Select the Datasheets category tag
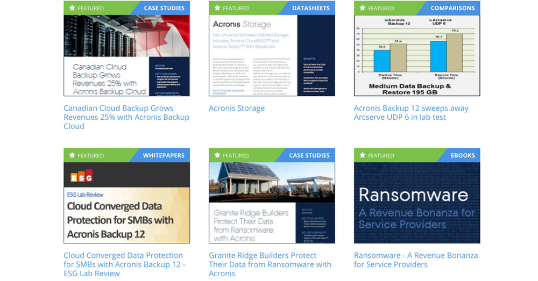538x281 pixels. point(311,8)
